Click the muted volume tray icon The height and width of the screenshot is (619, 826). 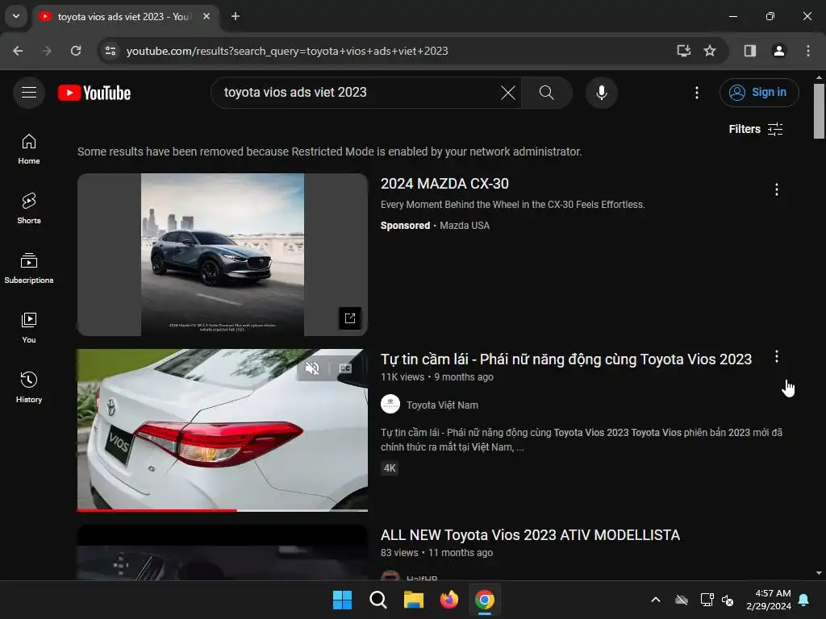tap(728, 600)
